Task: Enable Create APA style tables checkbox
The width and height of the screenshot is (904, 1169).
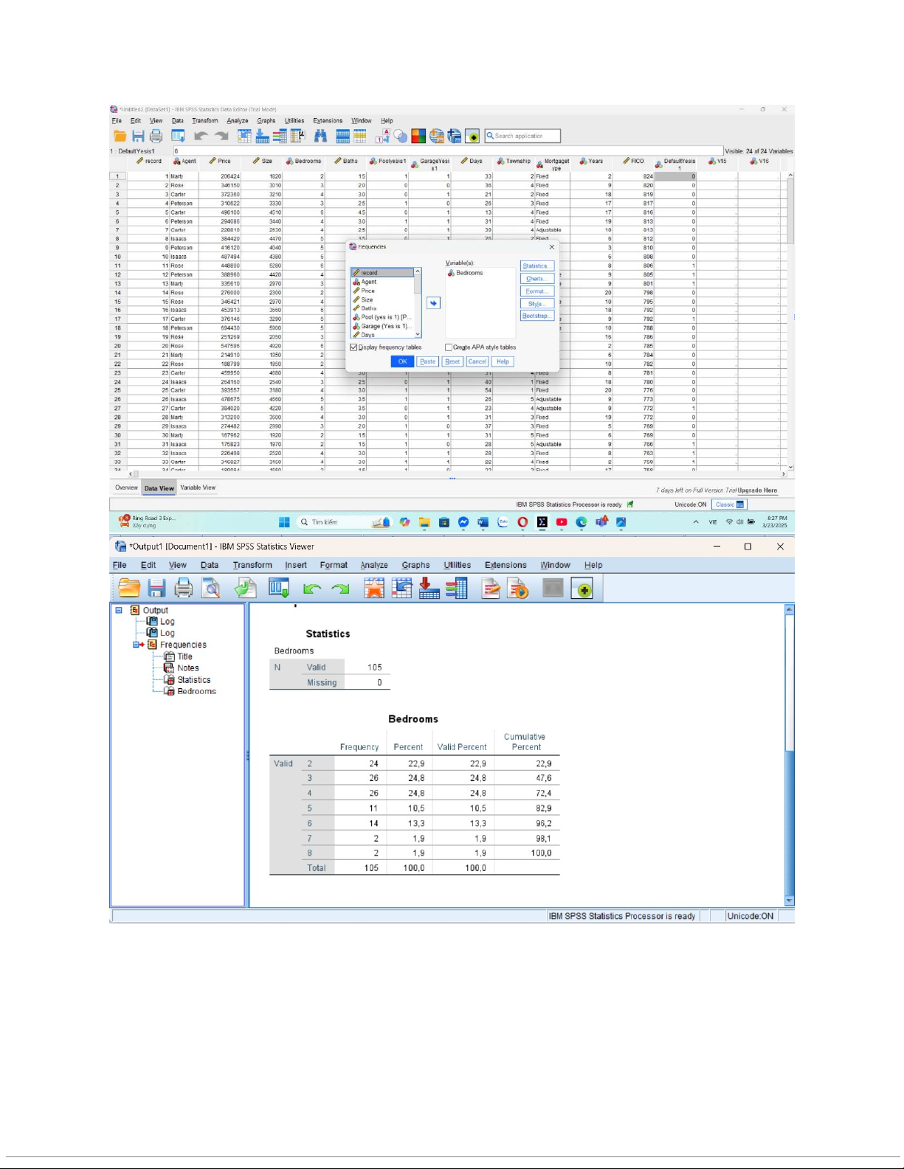Action: (x=449, y=347)
